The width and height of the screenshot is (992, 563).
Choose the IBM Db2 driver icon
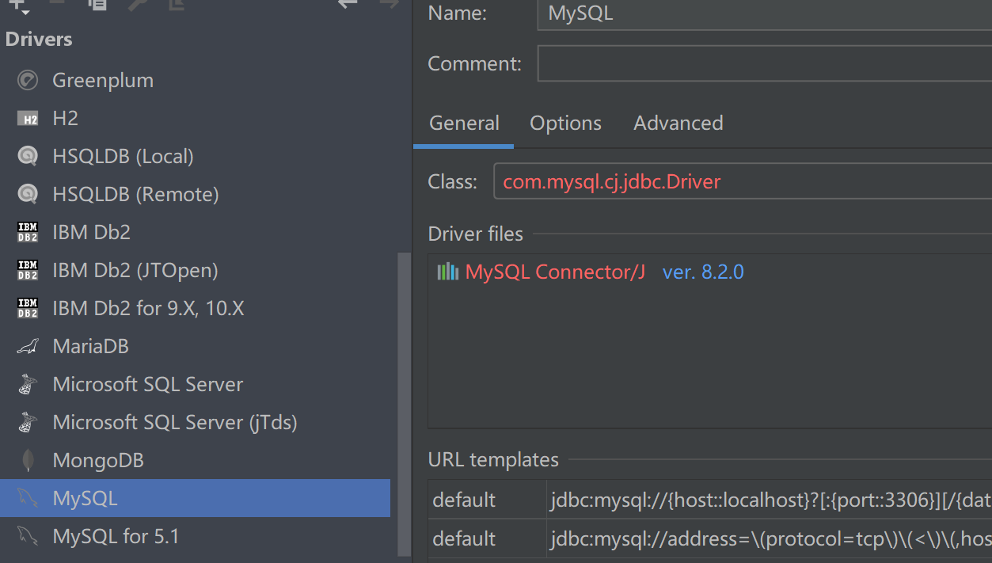[x=28, y=232]
